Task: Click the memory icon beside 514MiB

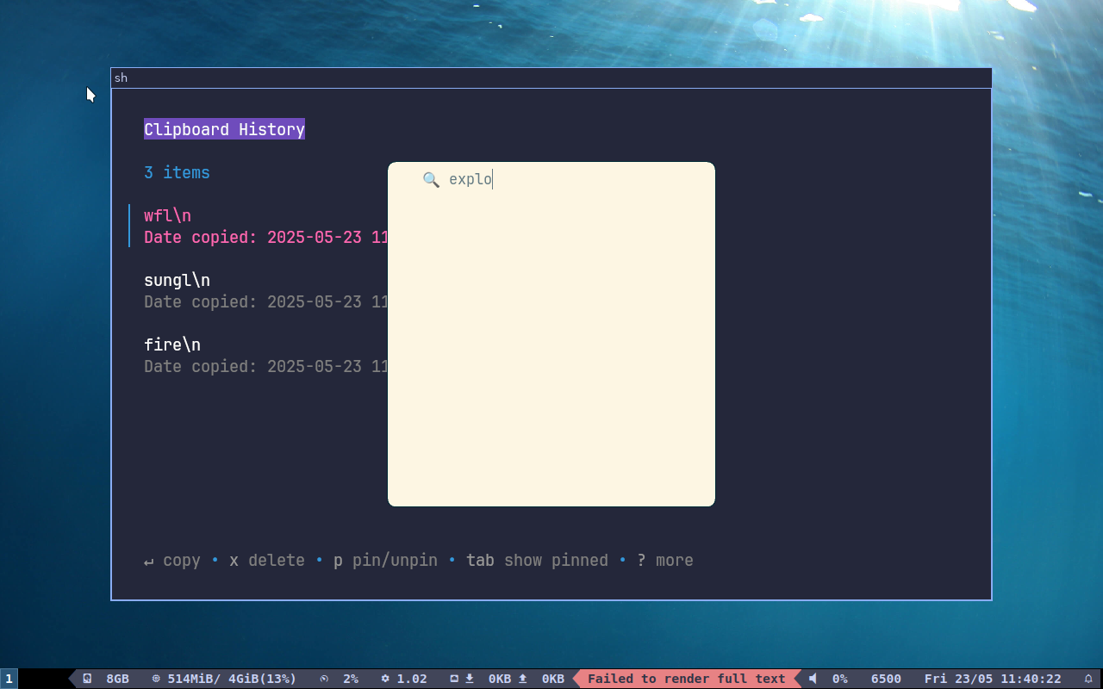Action: tap(156, 679)
